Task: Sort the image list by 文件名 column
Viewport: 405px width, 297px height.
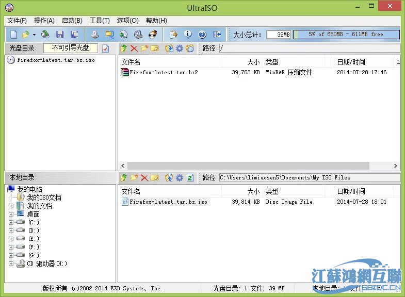Action: (x=170, y=62)
